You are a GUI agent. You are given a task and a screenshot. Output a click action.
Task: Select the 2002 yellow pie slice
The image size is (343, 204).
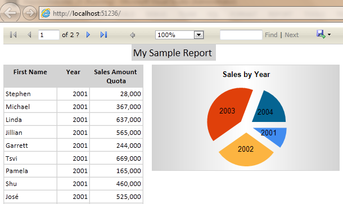click(x=246, y=151)
